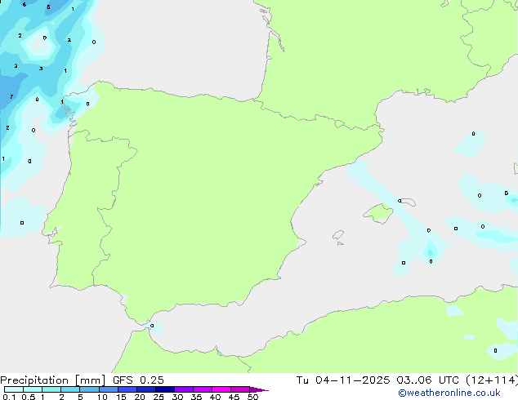Click the map value '6' near top edge
518x400 pixels.
[x=25, y=5]
